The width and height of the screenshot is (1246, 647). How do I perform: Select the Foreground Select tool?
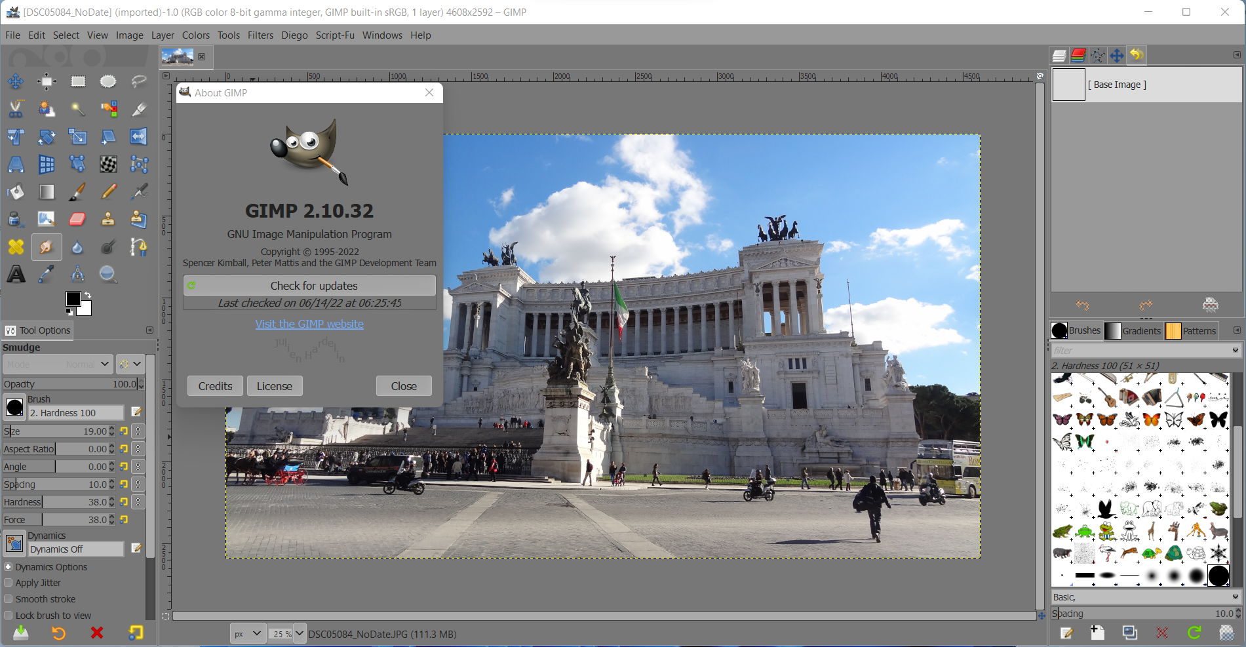coord(47,109)
